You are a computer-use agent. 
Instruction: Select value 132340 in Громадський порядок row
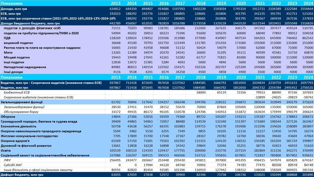click(x=220, y=121)
